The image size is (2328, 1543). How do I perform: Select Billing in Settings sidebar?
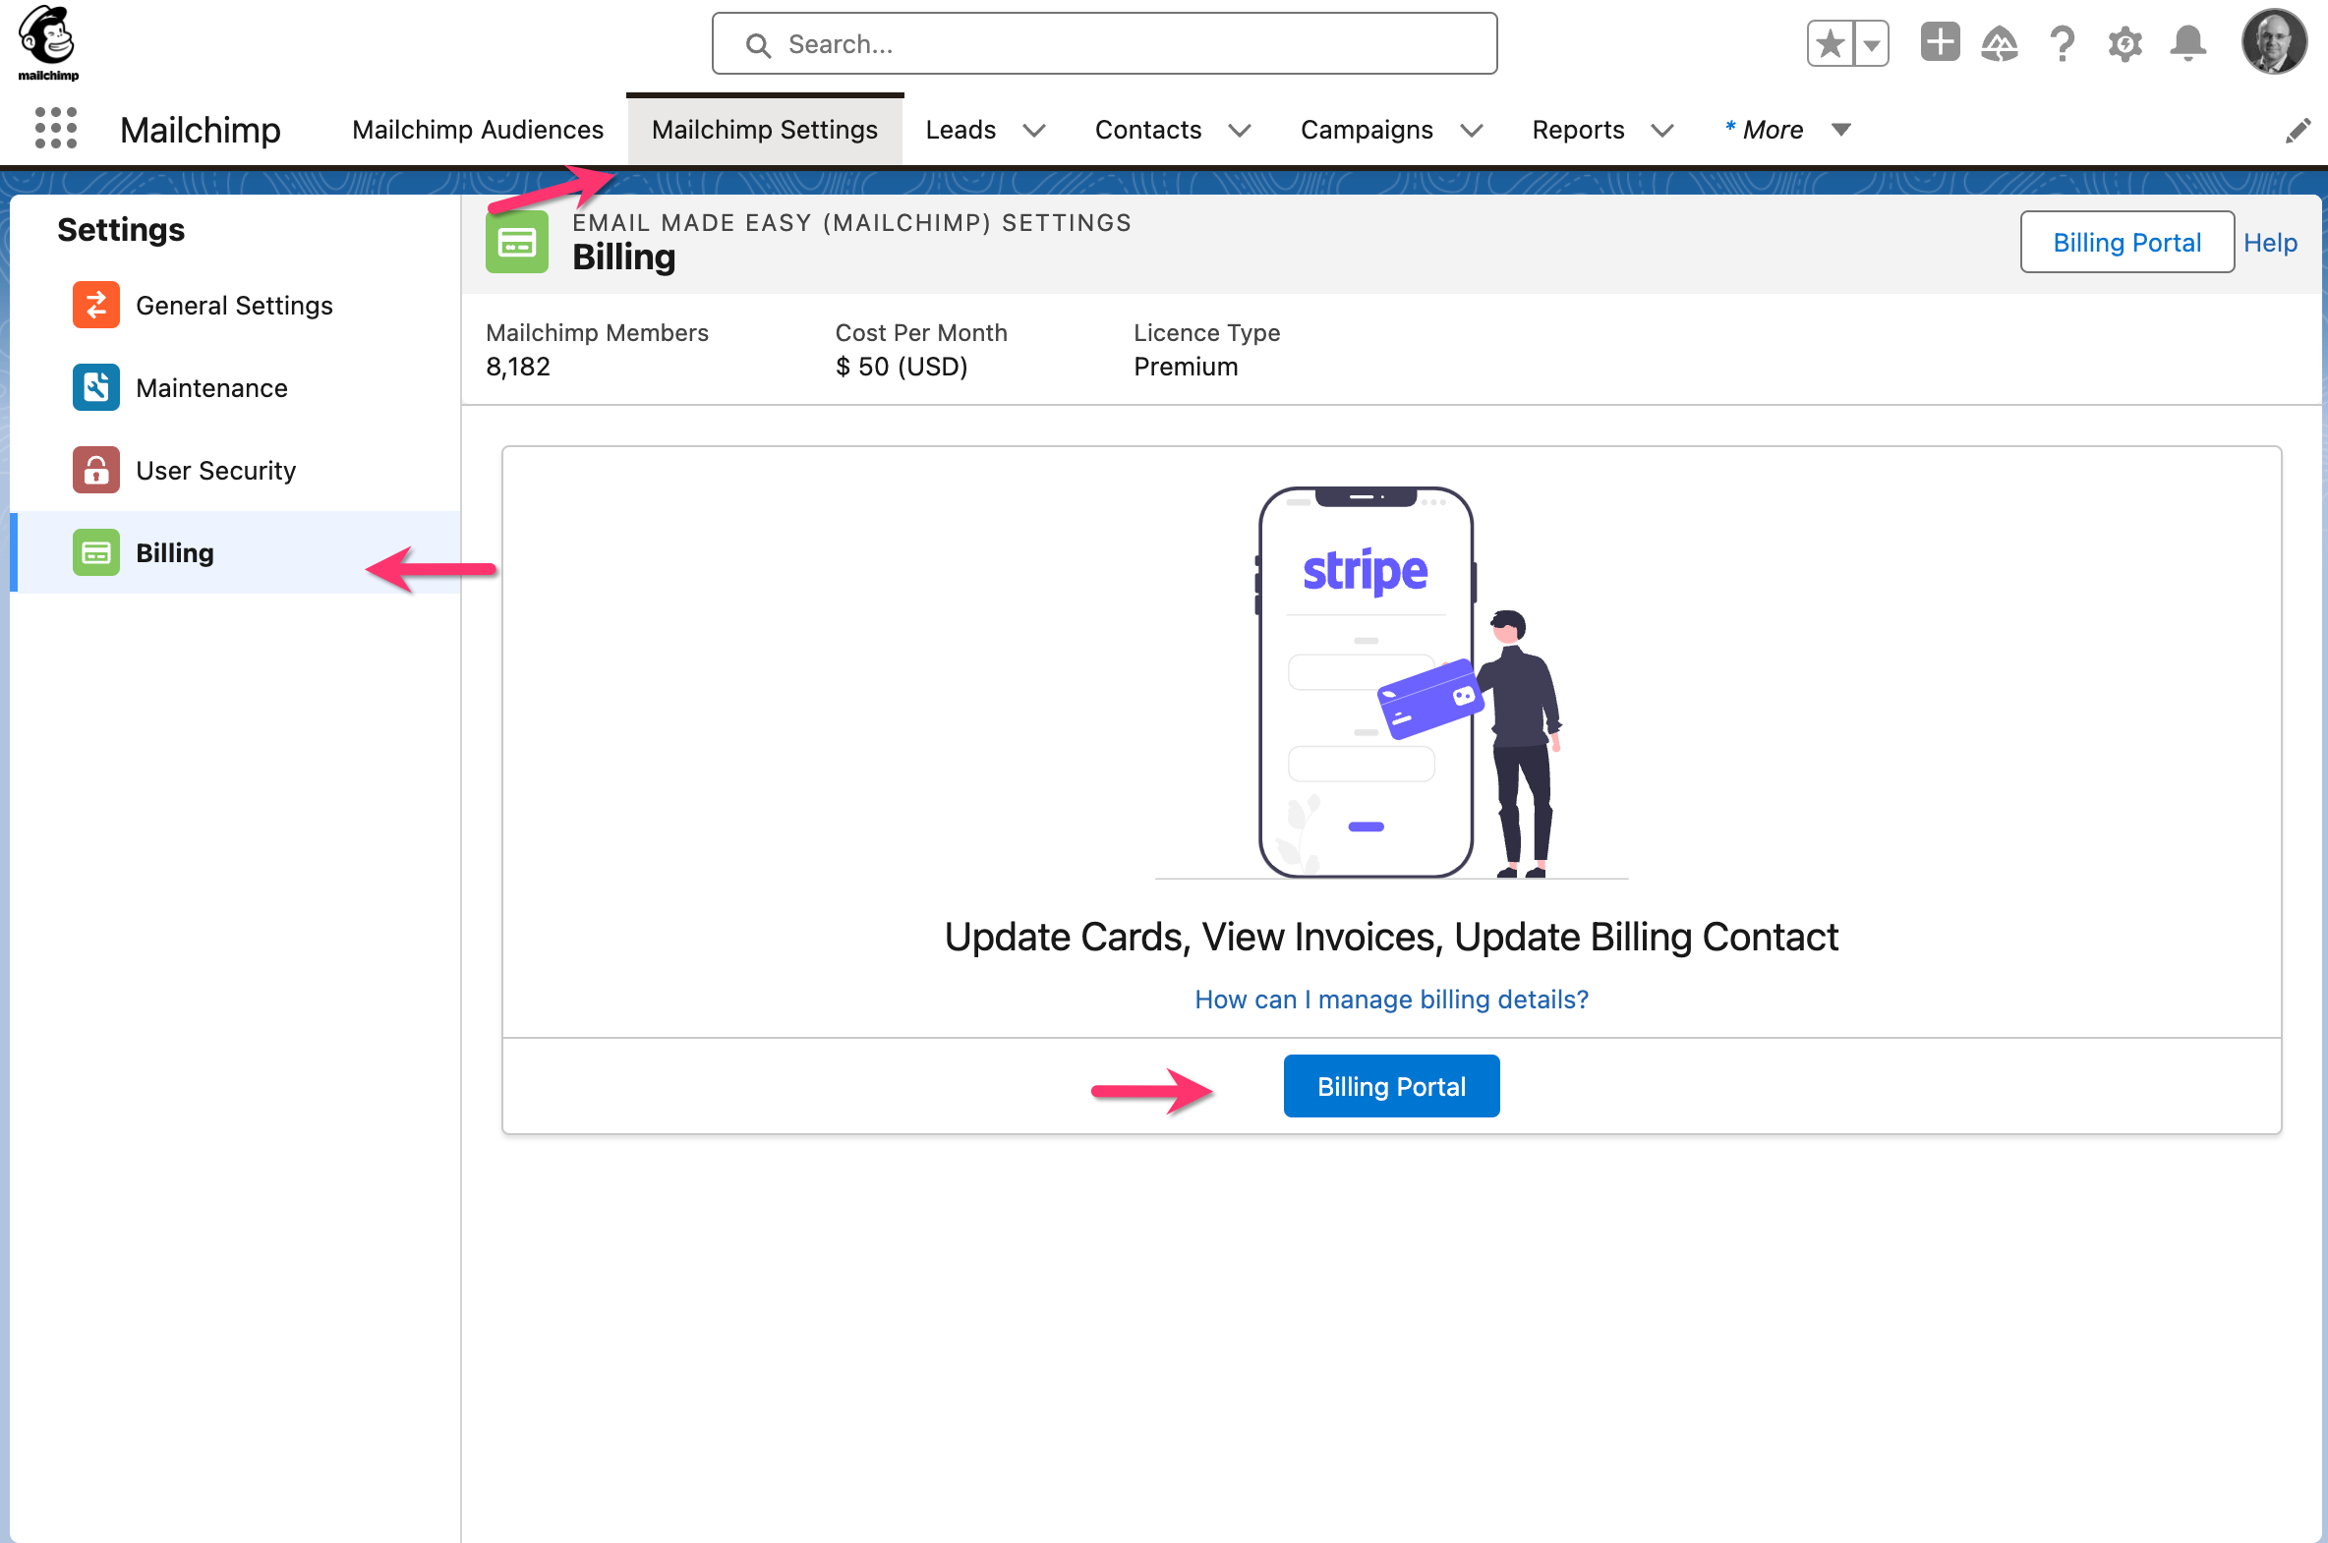[x=235, y=552]
